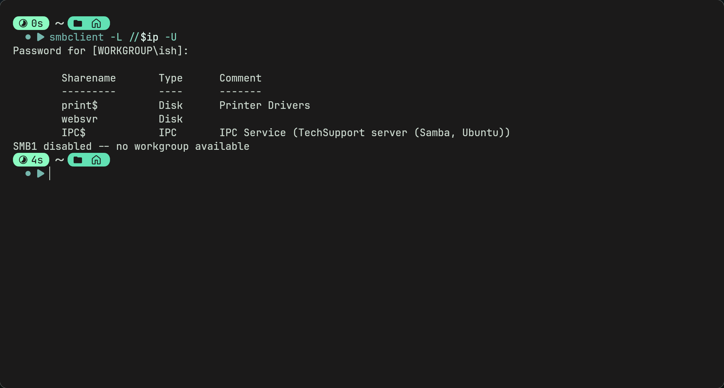Image resolution: width=724 pixels, height=388 pixels.
Task: Click the IPC$ share name
Action: coord(74,133)
